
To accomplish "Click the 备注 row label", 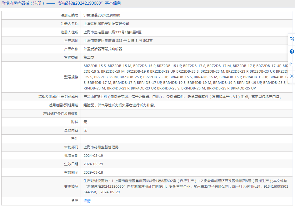I will (x=75, y=139).
